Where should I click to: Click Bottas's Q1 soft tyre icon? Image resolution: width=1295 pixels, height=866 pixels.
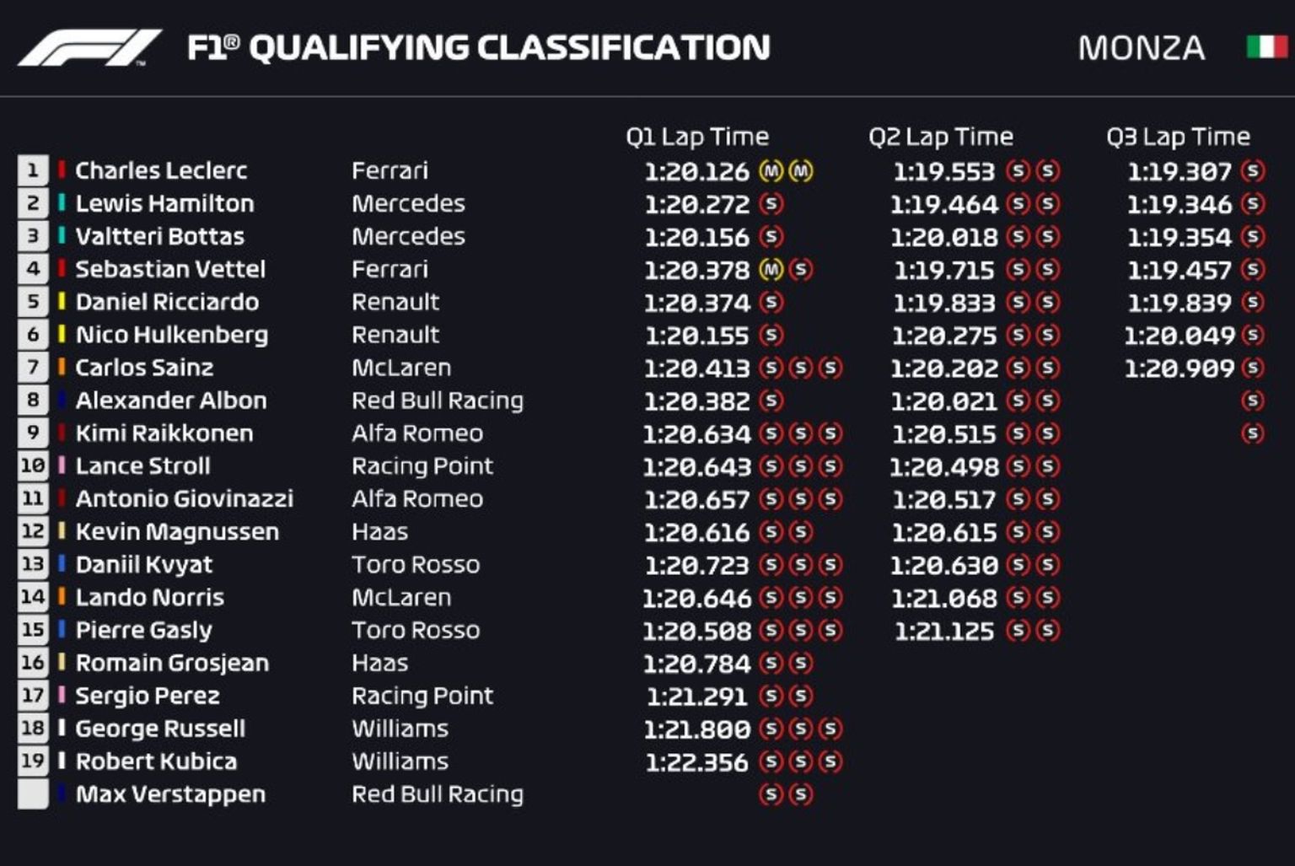click(771, 237)
